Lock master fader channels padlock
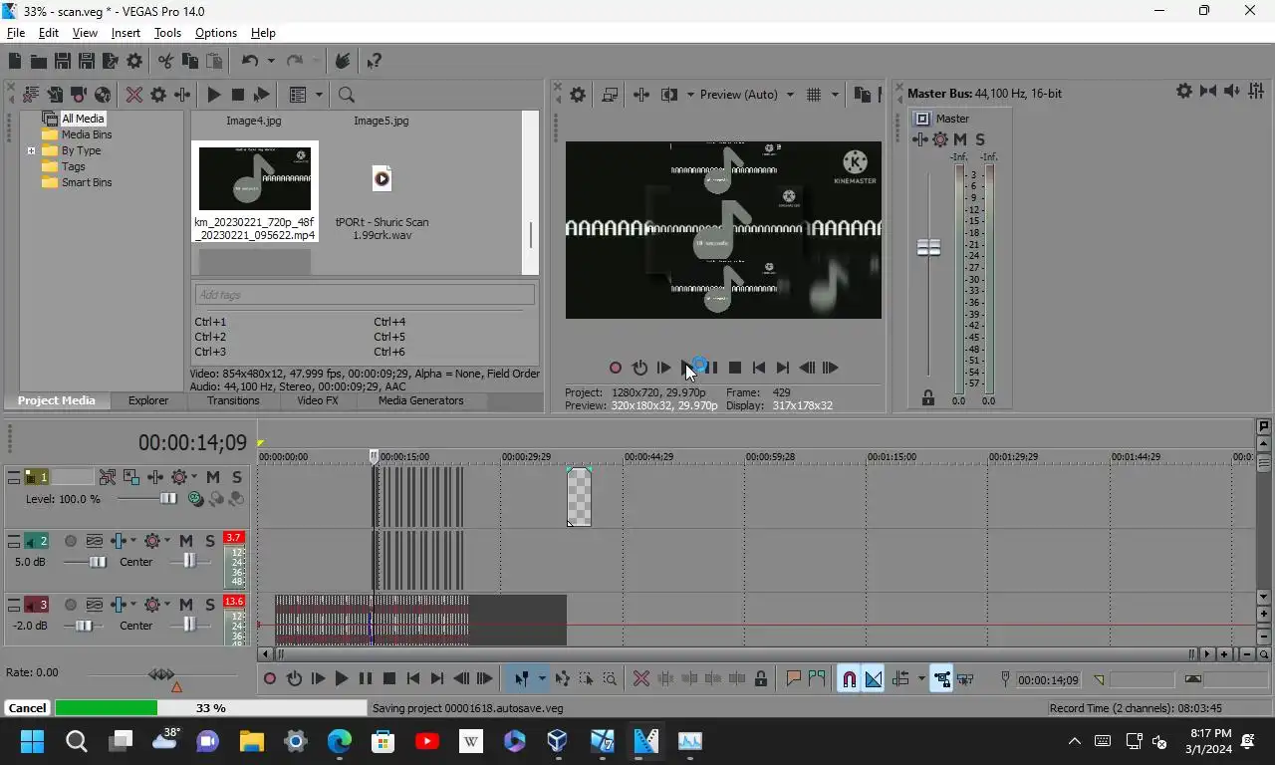 click(x=928, y=397)
